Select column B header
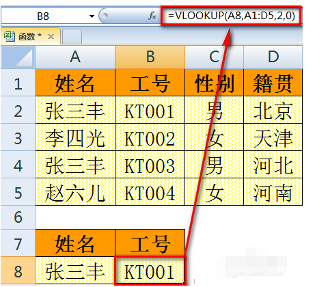 pos(150,57)
